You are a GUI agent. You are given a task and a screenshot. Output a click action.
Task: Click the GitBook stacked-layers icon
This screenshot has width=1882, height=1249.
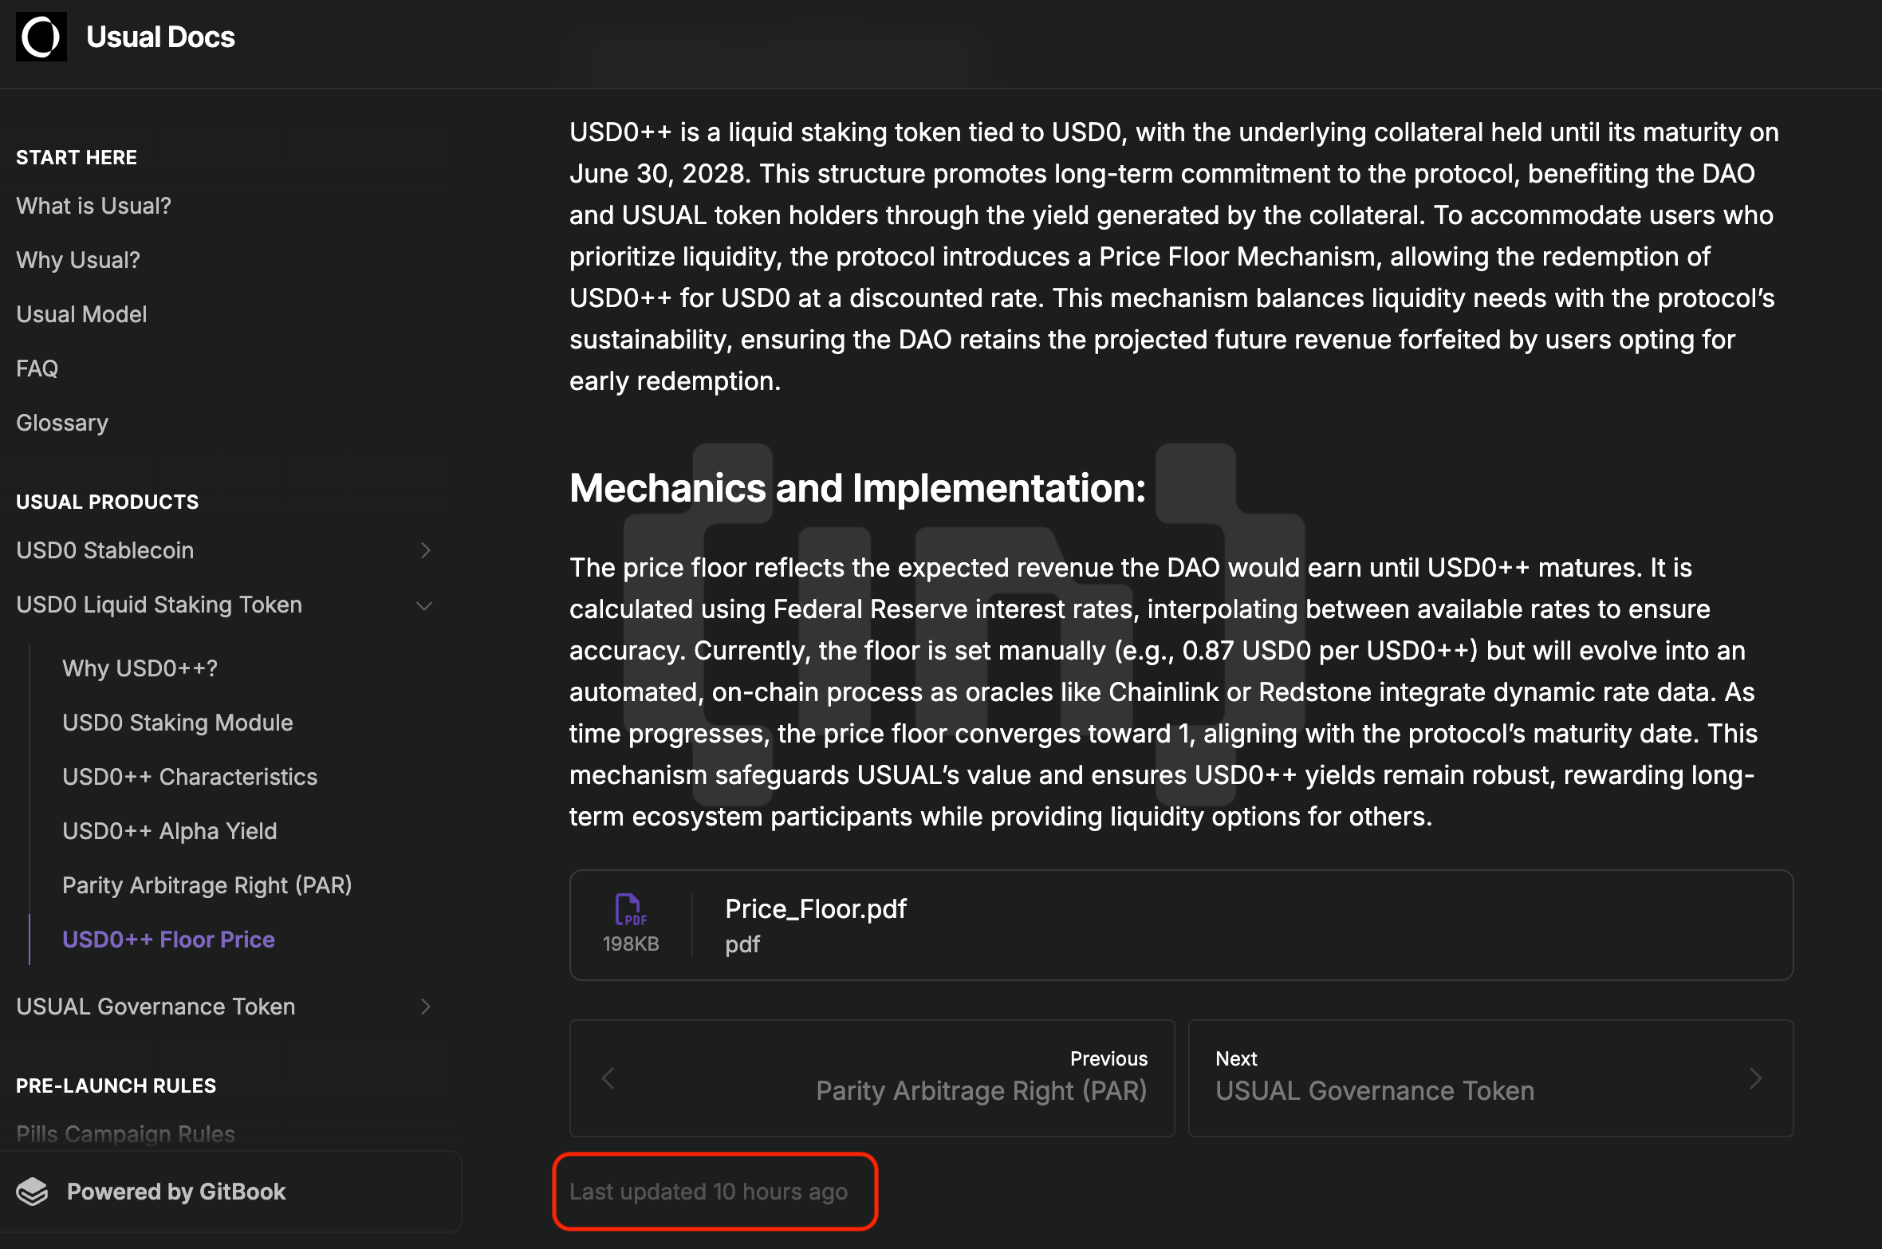pos(33,1192)
